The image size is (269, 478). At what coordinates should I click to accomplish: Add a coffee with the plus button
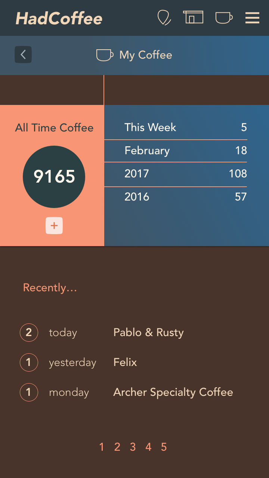pyautogui.click(x=54, y=226)
